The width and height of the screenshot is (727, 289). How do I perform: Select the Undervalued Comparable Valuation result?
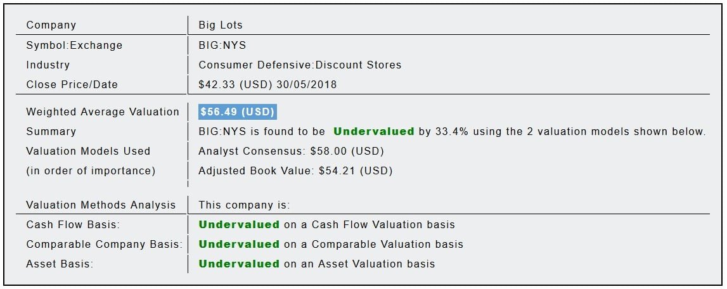(x=331, y=244)
